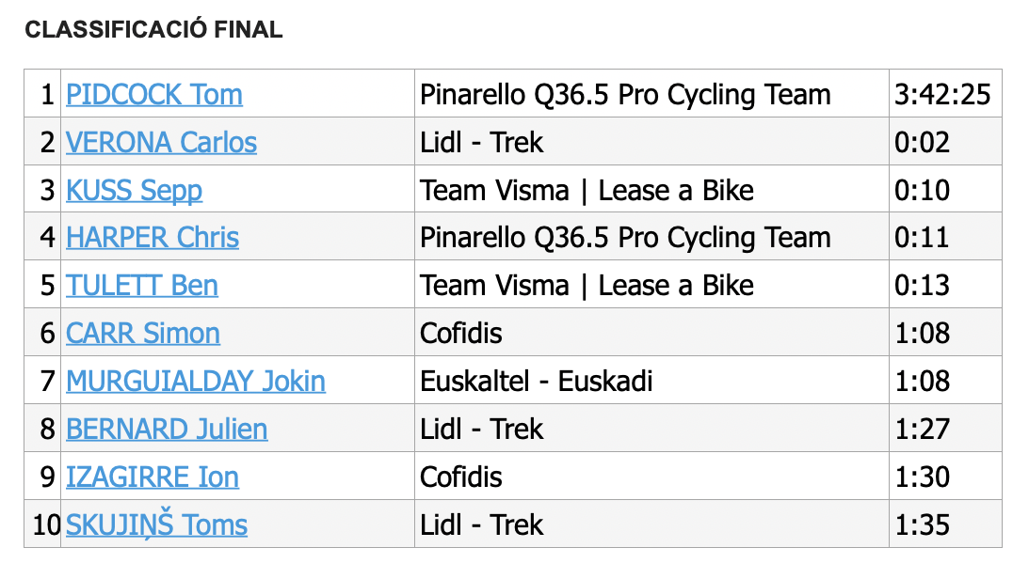The height and width of the screenshot is (579, 1029).
Task: Click the winning time 3:42:25 cell
Action: point(945,94)
